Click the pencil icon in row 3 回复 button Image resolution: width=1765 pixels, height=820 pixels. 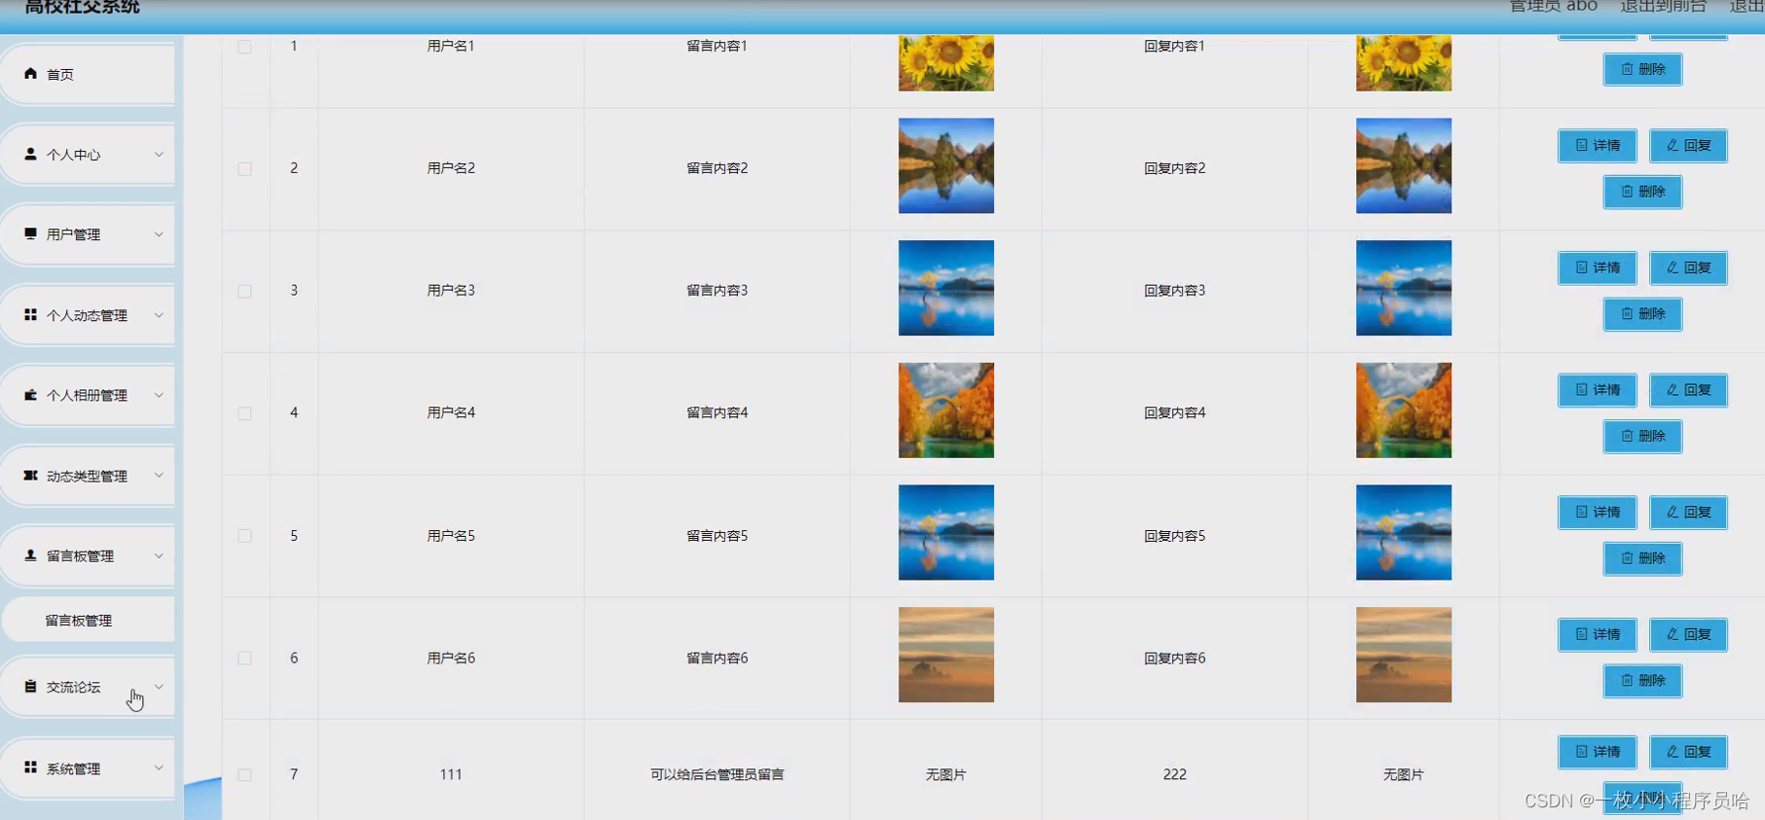pyautogui.click(x=1673, y=267)
